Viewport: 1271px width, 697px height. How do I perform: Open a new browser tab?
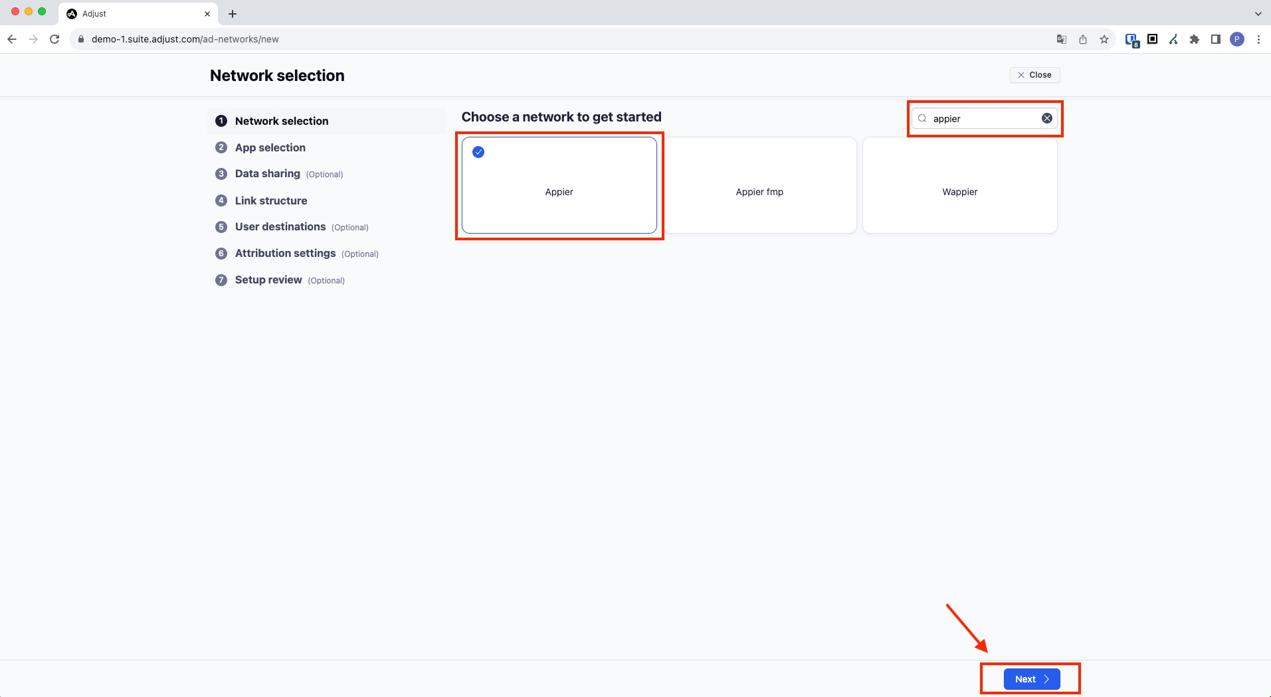click(x=233, y=14)
